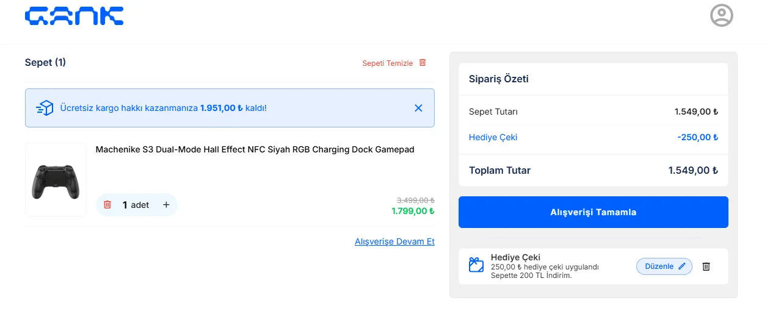Click the red trash icon beside Sepeti Temizle
Viewport: 770px width, 317px height.
click(x=423, y=63)
